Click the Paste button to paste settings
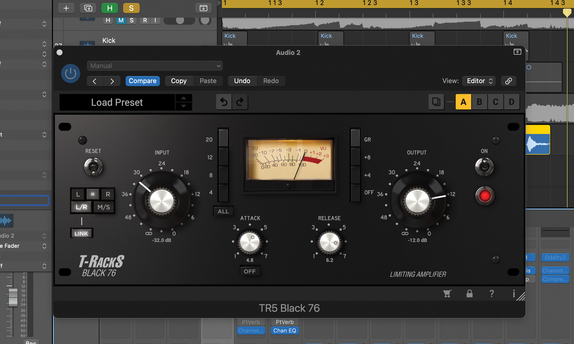 click(208, 81)
